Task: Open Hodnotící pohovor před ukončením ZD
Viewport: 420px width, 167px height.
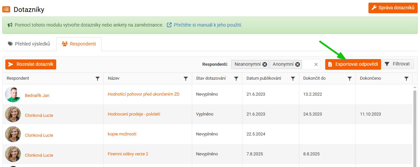Action: click(144, 94)
